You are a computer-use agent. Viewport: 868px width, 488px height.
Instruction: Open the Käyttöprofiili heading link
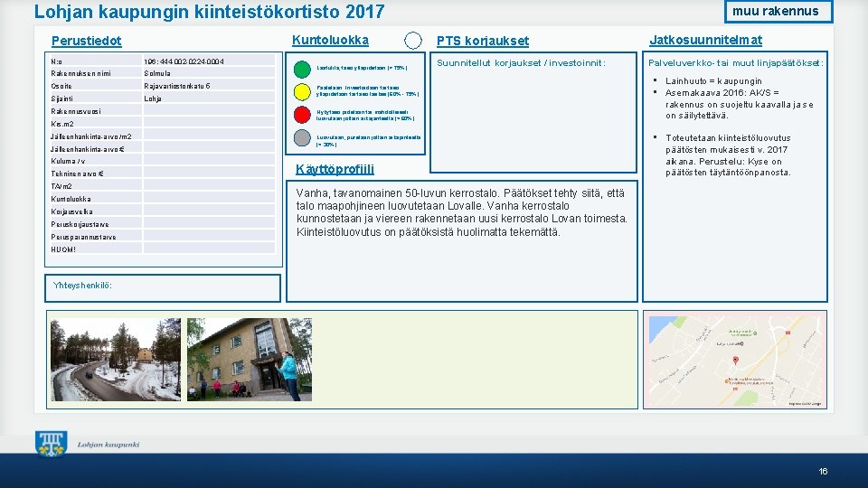335,169
